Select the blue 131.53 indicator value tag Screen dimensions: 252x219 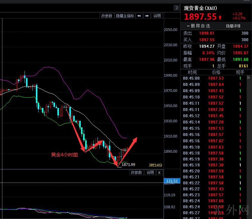click(x=172, y=181)
